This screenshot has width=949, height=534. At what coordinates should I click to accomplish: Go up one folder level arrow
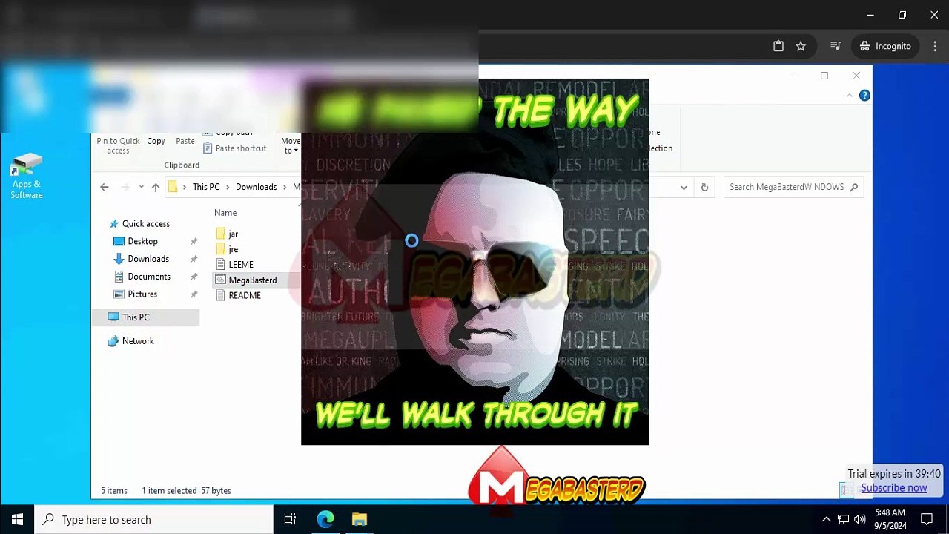[x=156, y=187]
